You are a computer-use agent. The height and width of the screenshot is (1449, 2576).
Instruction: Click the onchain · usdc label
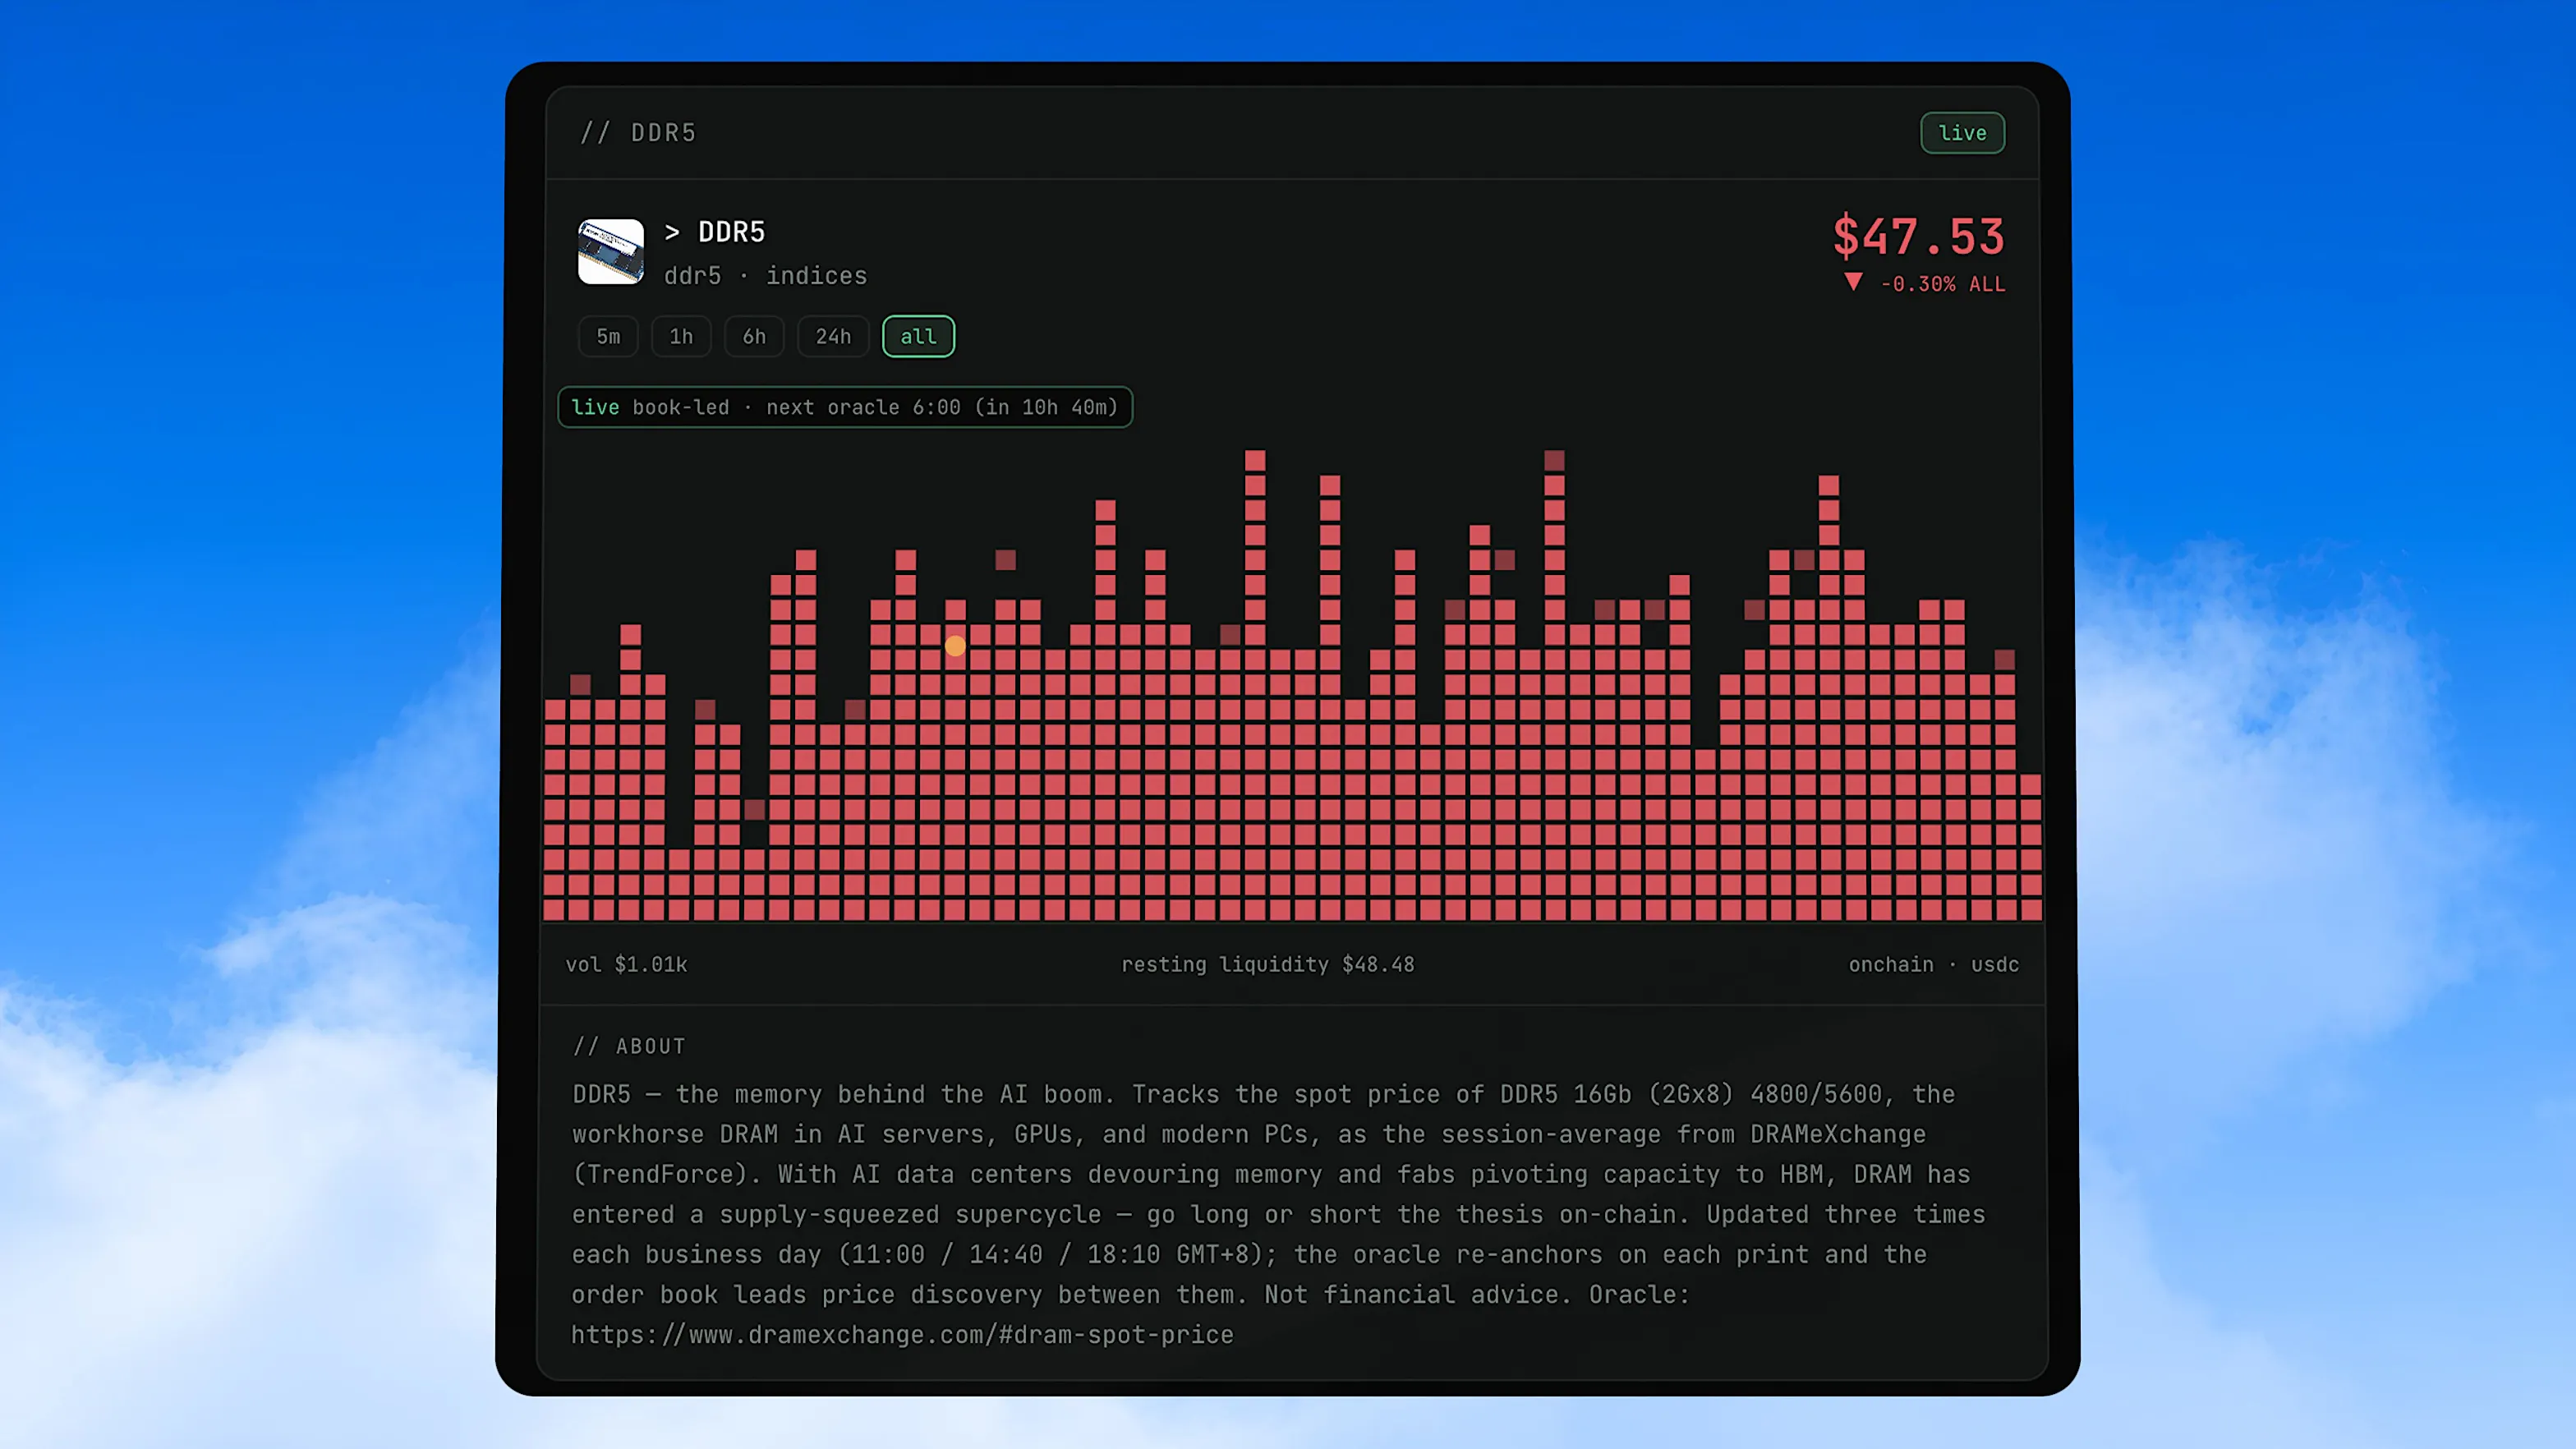click(1933, 964)
